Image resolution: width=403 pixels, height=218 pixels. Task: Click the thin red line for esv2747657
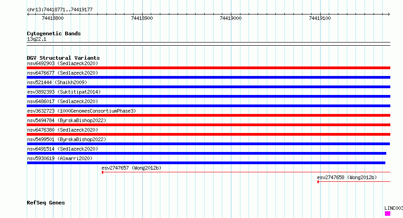246,172
